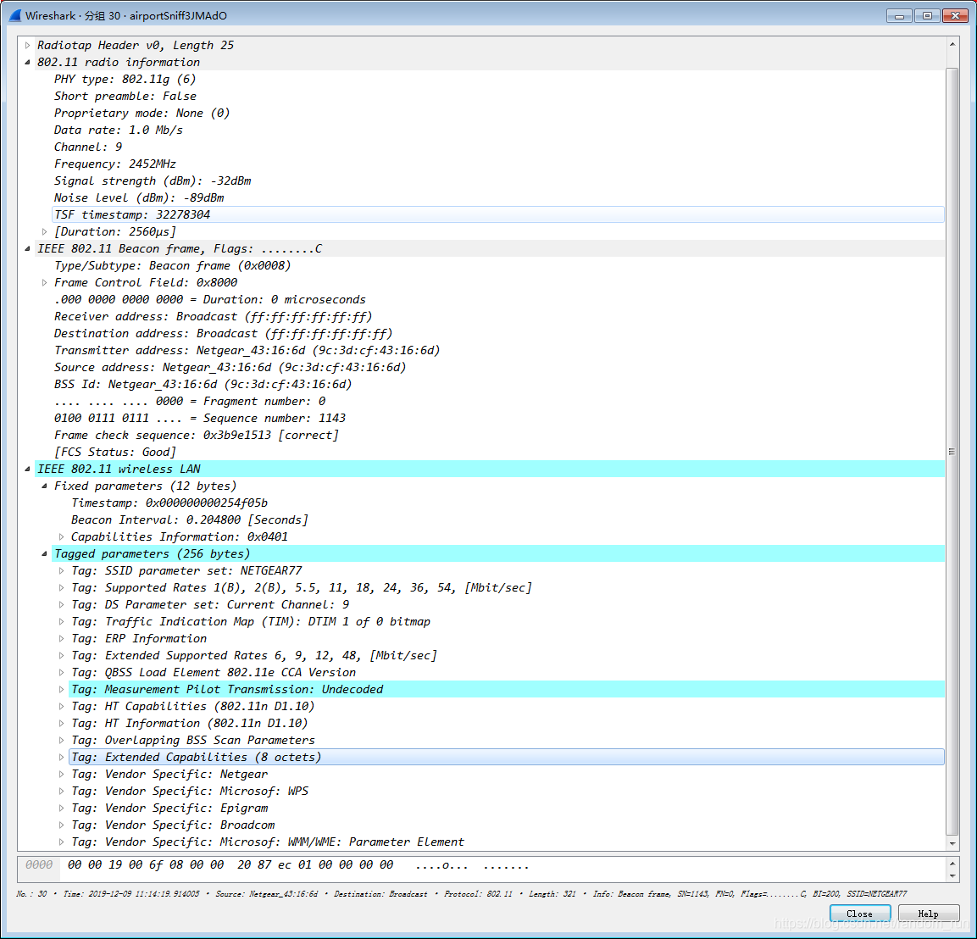This screenshot has width=977, height=939.
Task: Expand the Traffic Indication Map tag
Action: coord(61,622)
